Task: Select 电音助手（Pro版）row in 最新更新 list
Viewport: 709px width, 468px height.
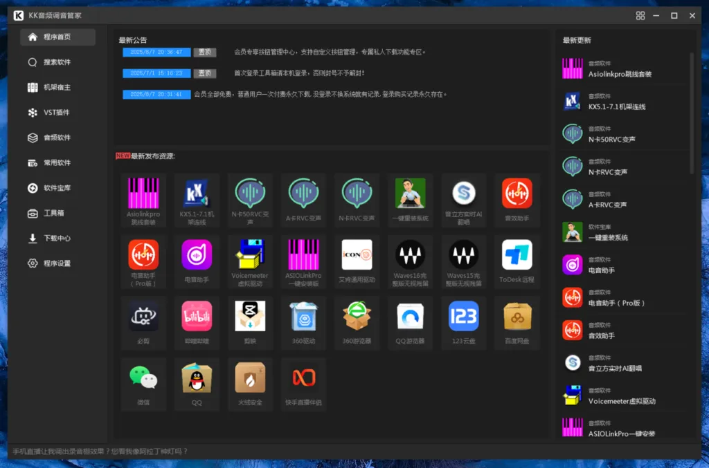Action: click(x=625, y=298)
